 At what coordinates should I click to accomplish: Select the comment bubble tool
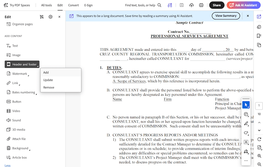click(x=246, y=114)
